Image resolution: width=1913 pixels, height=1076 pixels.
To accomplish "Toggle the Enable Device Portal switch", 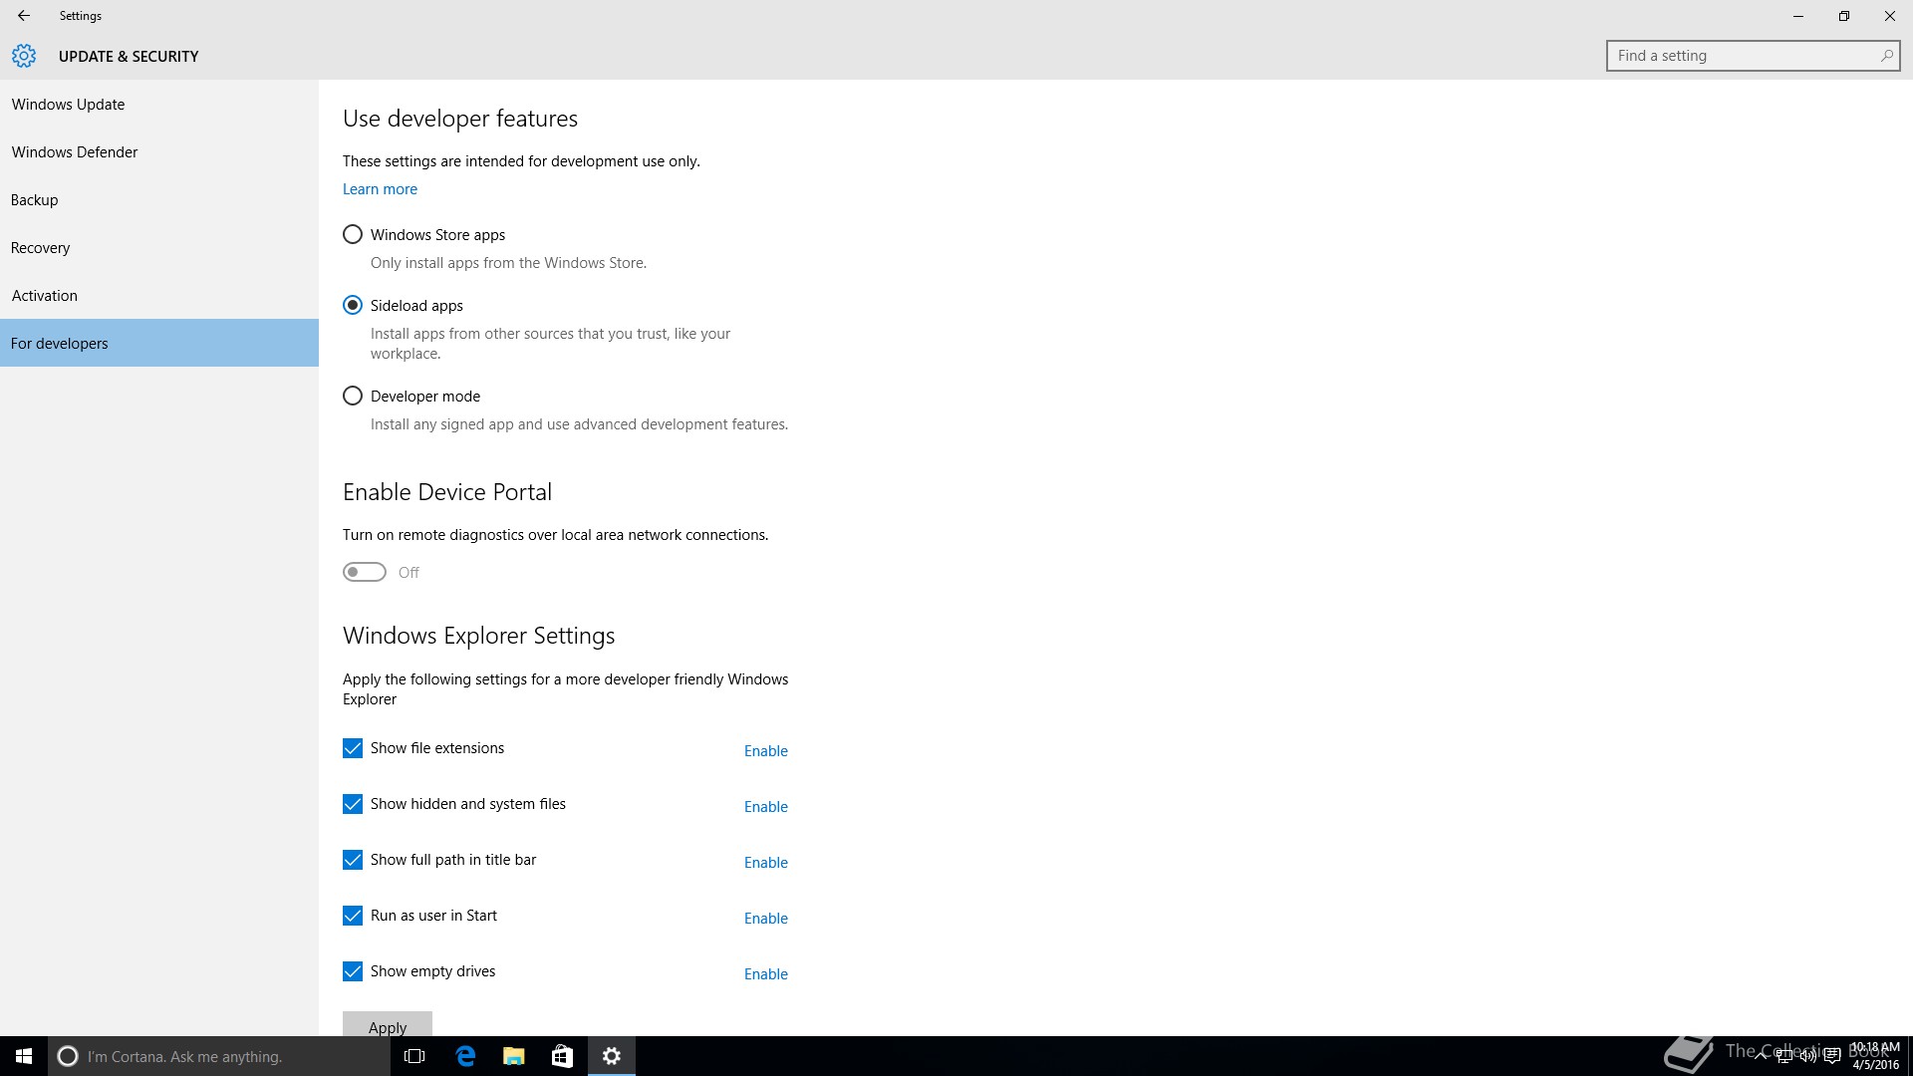I will pos(365,572).
